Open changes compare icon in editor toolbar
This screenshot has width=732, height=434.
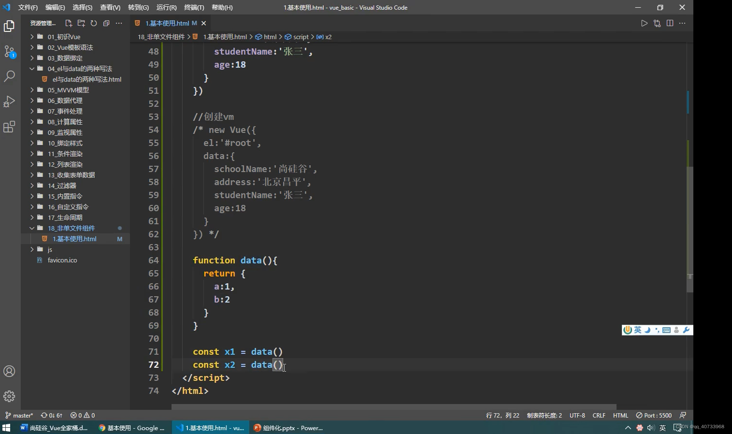click(657, 23)
